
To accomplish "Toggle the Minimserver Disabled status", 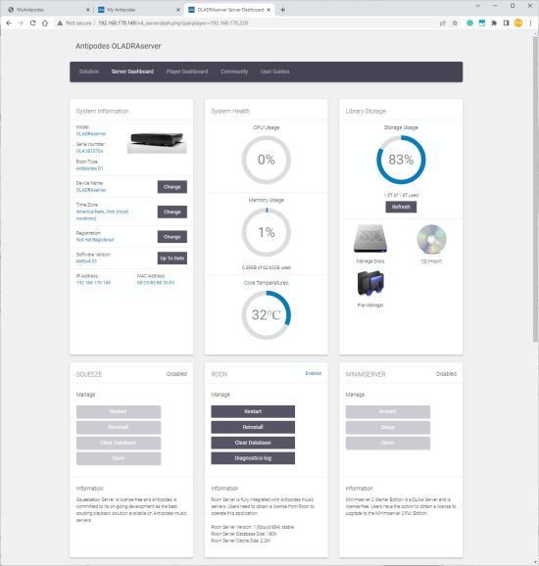I will tap(446, 374).
